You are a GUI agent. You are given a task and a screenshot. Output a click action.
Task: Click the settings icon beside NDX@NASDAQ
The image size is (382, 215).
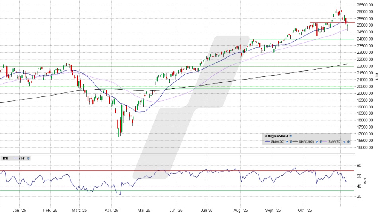pyautogui.click(x=291, y=136)
